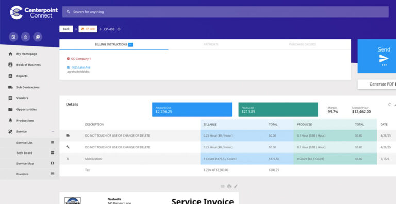The width and height of the screenshot is (396, 204).
Task: Click the timer clock icon
Action: 25,37
